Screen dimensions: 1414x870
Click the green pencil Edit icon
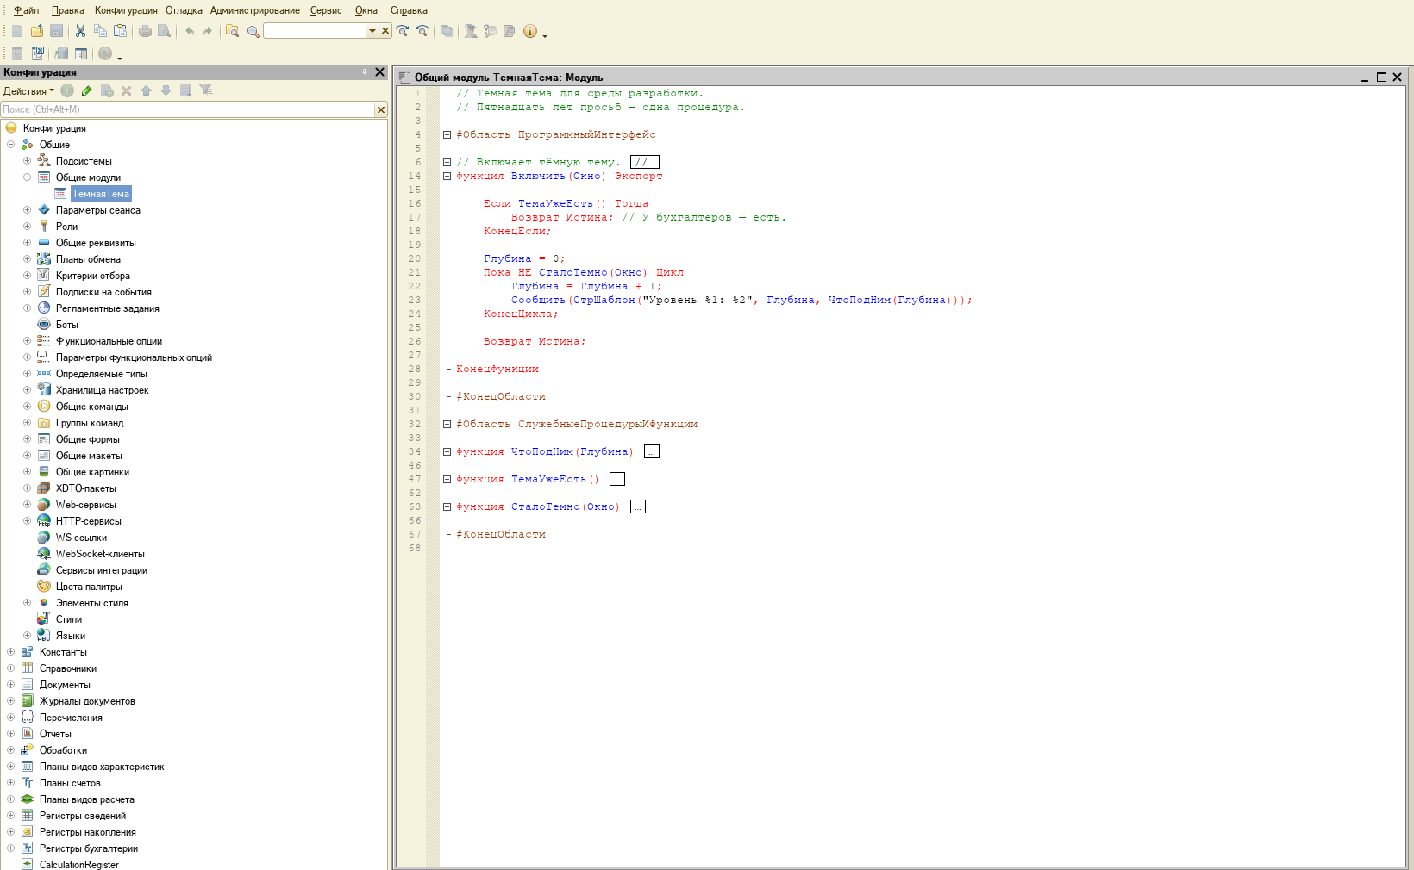[86, 90]
